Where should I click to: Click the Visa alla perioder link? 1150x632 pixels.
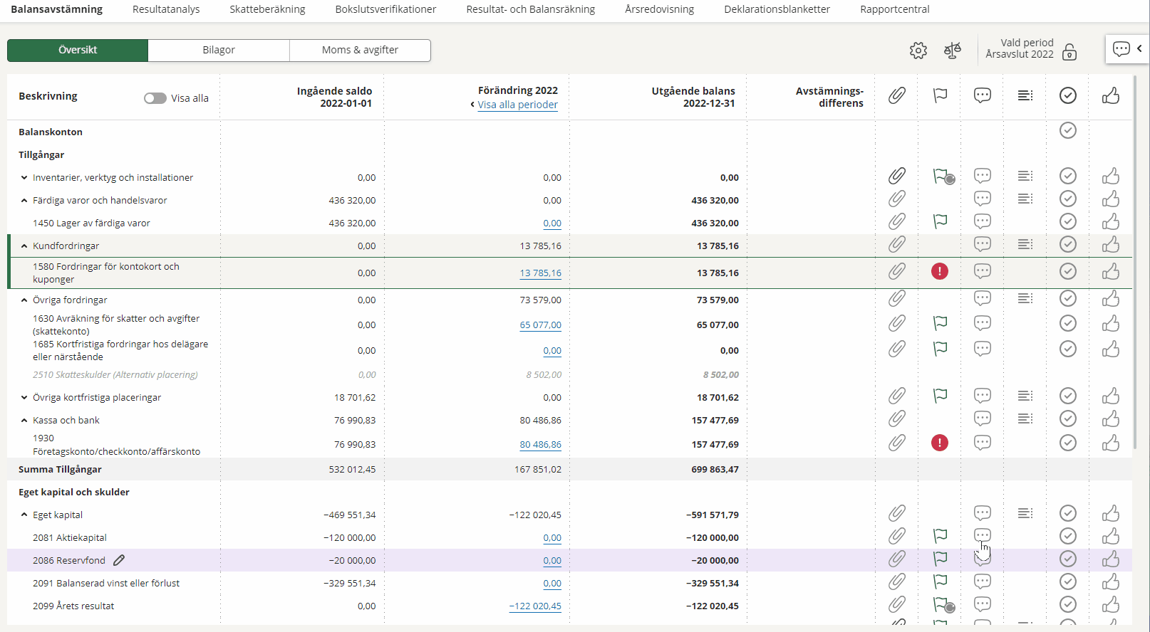(x=517, y=105)
